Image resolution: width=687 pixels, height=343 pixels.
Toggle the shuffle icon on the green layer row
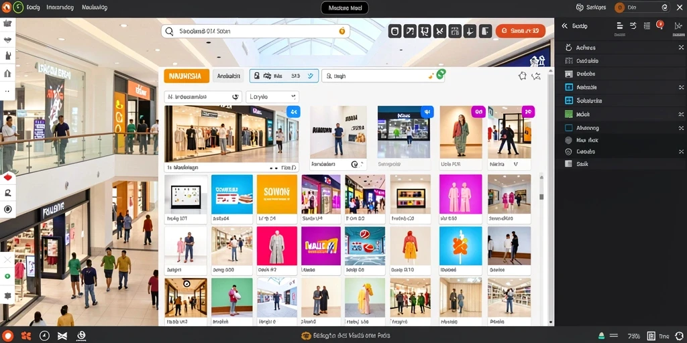681,114
